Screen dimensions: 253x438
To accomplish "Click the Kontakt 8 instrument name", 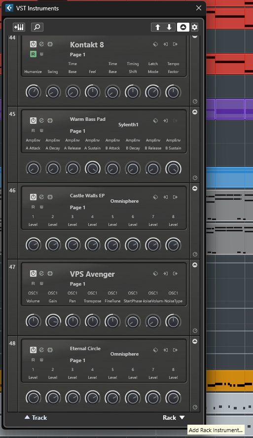I will coord(87,45).
